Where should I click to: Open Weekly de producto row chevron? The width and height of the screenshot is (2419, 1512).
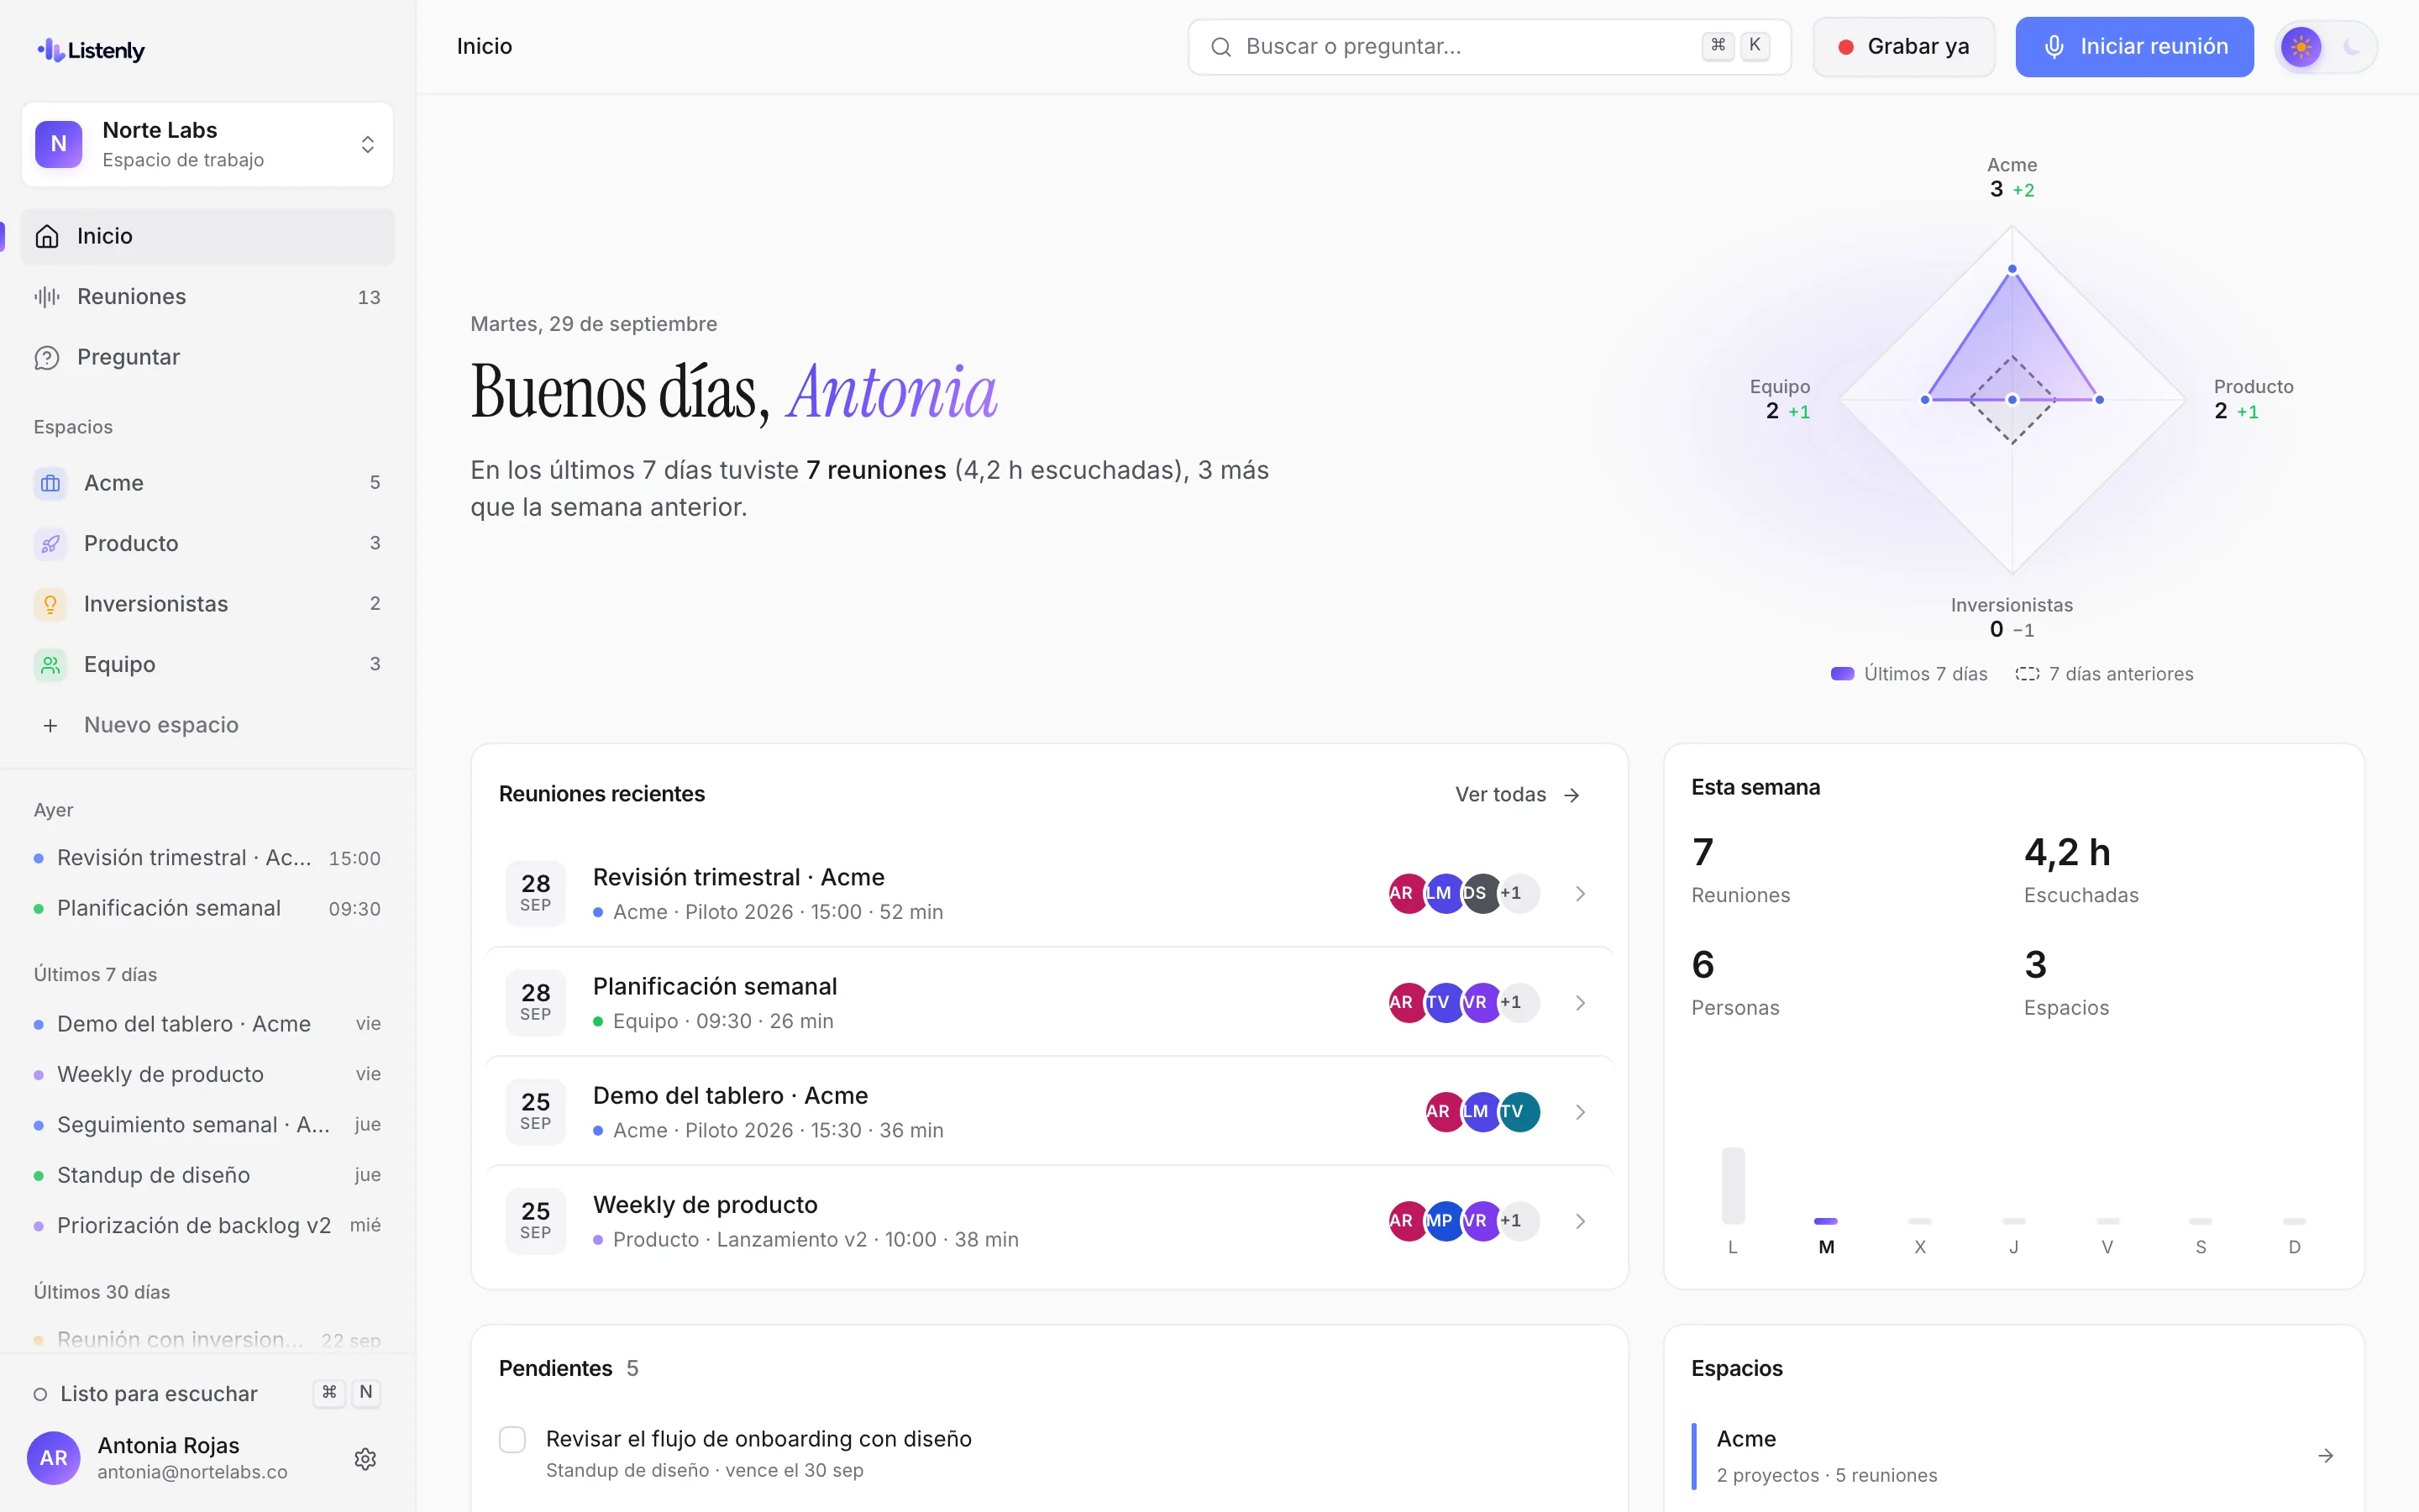(1581, 1220)
